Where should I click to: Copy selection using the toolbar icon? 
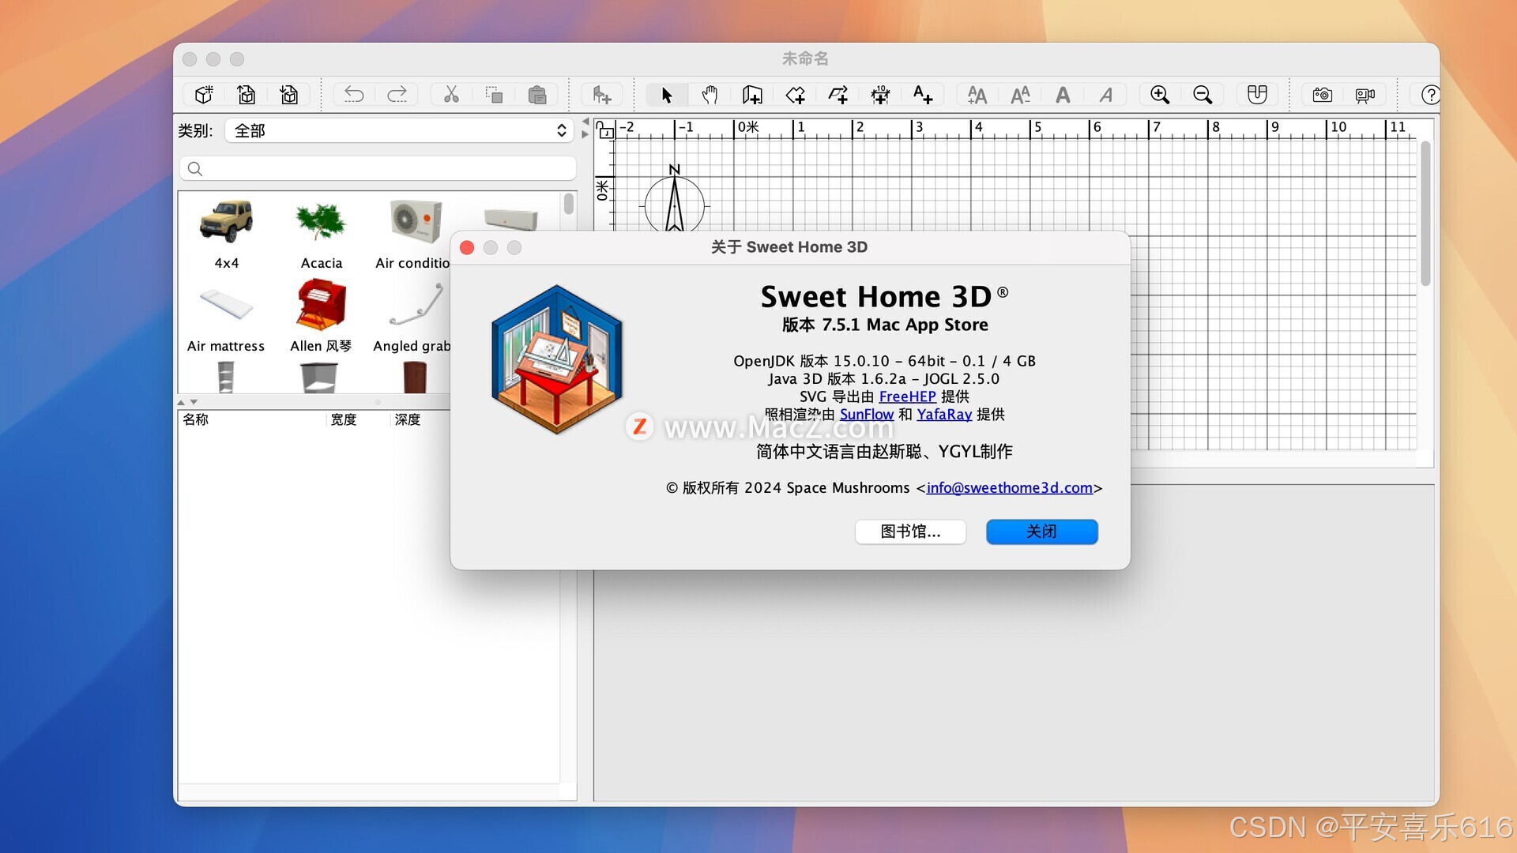coord(494,95)
